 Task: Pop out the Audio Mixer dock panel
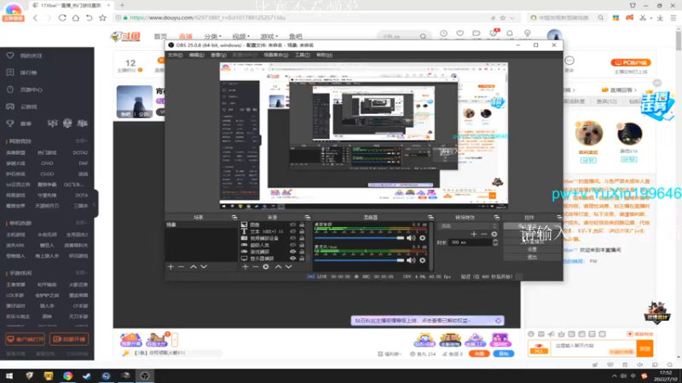point(431,217)
